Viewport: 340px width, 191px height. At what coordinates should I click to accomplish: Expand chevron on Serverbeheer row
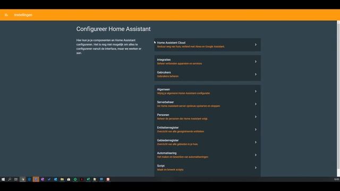tap(256, 104)
